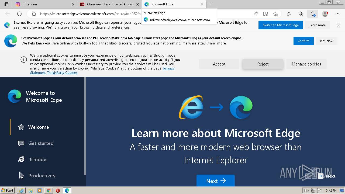Image resolution: width=345 pixels, height=194 pixels.
Task: Open Opera from the taskbar
Action: pyautogui.click(x=58, y=190)
